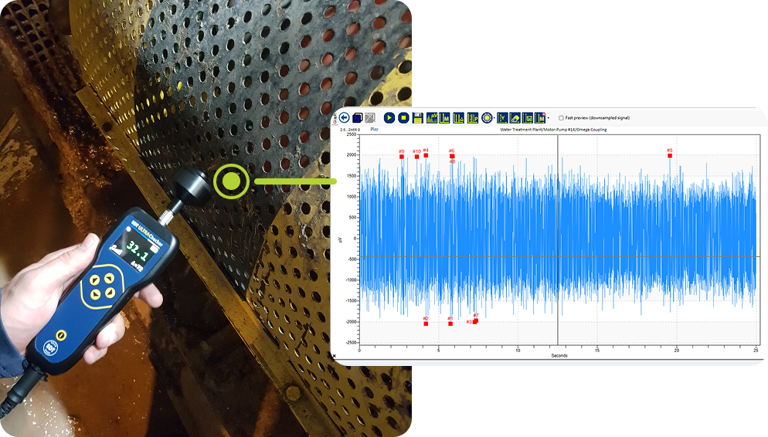Click the Seconds x-axis label
The height and width of the screenshot is (437, 768).
pos(559,356)
